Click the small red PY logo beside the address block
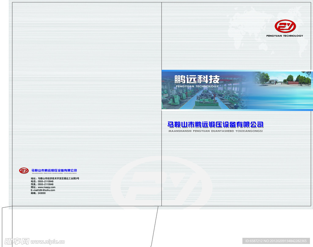313x247 pixels. (24, 171)
